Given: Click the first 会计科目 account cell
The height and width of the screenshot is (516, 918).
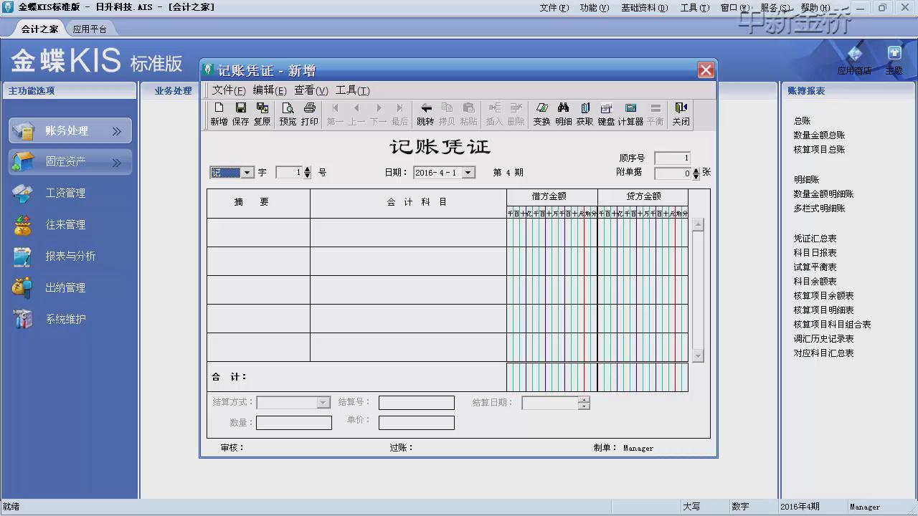Looking at the screenshot, I should point(408,232).
